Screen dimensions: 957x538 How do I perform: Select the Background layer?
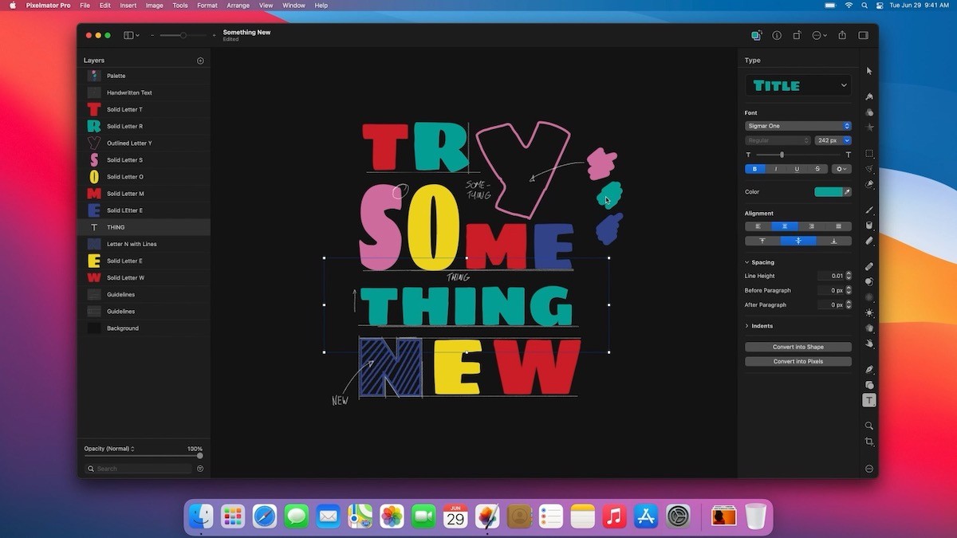point(144,328)
